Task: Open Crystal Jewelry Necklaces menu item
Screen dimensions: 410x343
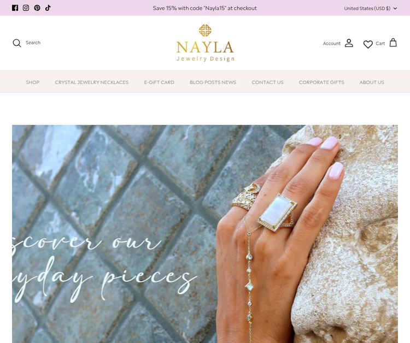Action: tap(92, 82)
